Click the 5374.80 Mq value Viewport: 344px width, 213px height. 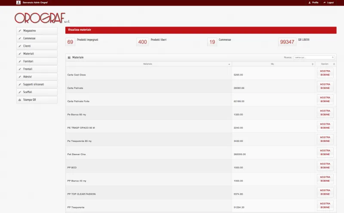(x=238, y=194)
